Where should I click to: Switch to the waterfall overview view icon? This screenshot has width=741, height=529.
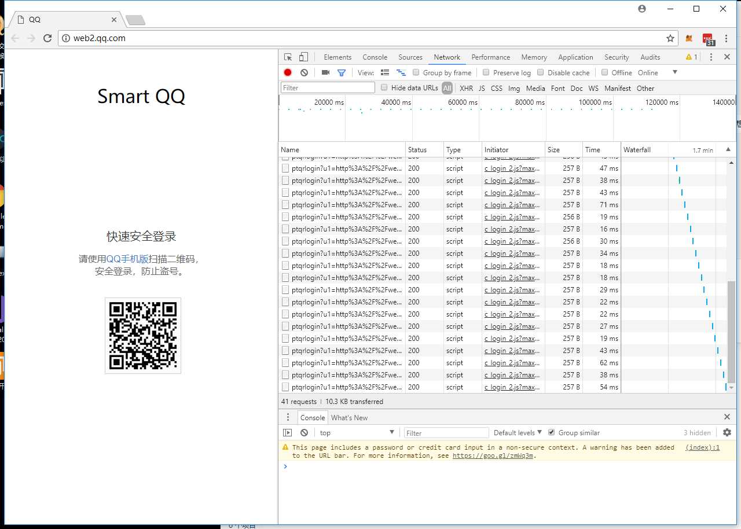click(x=401, y=72)
